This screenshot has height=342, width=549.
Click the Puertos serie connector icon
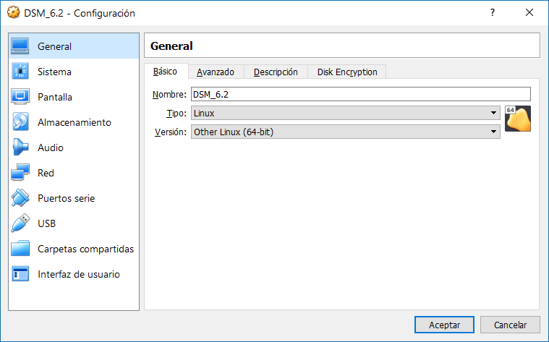(x=20, y=198)
